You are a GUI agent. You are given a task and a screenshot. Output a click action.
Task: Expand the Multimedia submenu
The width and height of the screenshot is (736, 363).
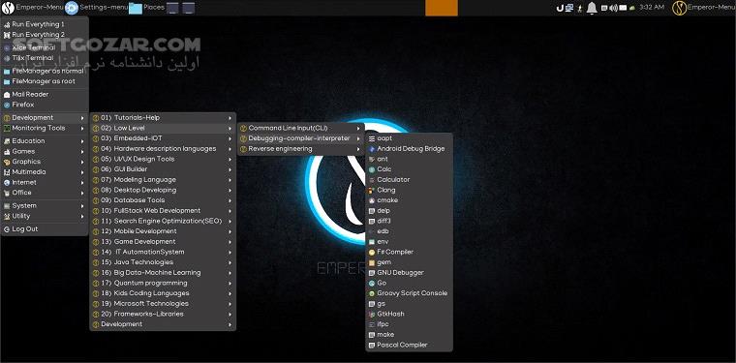45,172
